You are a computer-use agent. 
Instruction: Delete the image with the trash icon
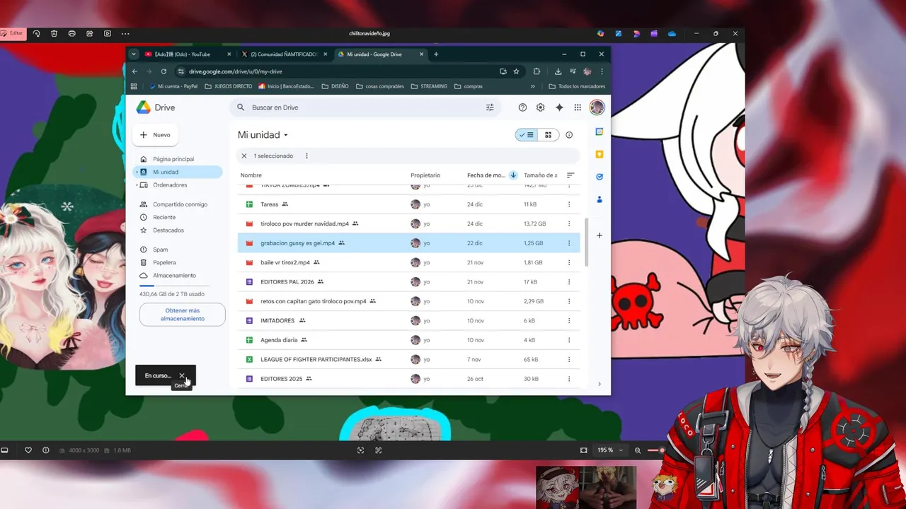(x=54, y=33)
